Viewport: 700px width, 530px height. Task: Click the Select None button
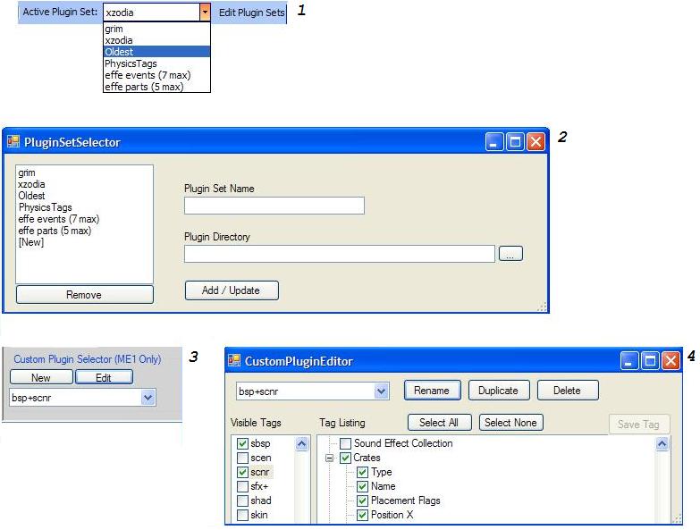pos(510,423)
